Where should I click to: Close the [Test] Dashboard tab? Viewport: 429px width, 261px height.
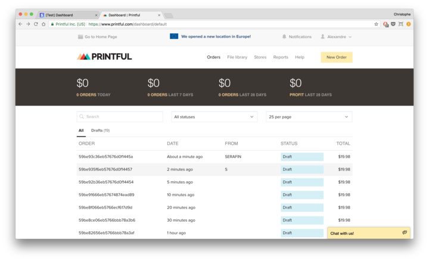pos(96,15)
